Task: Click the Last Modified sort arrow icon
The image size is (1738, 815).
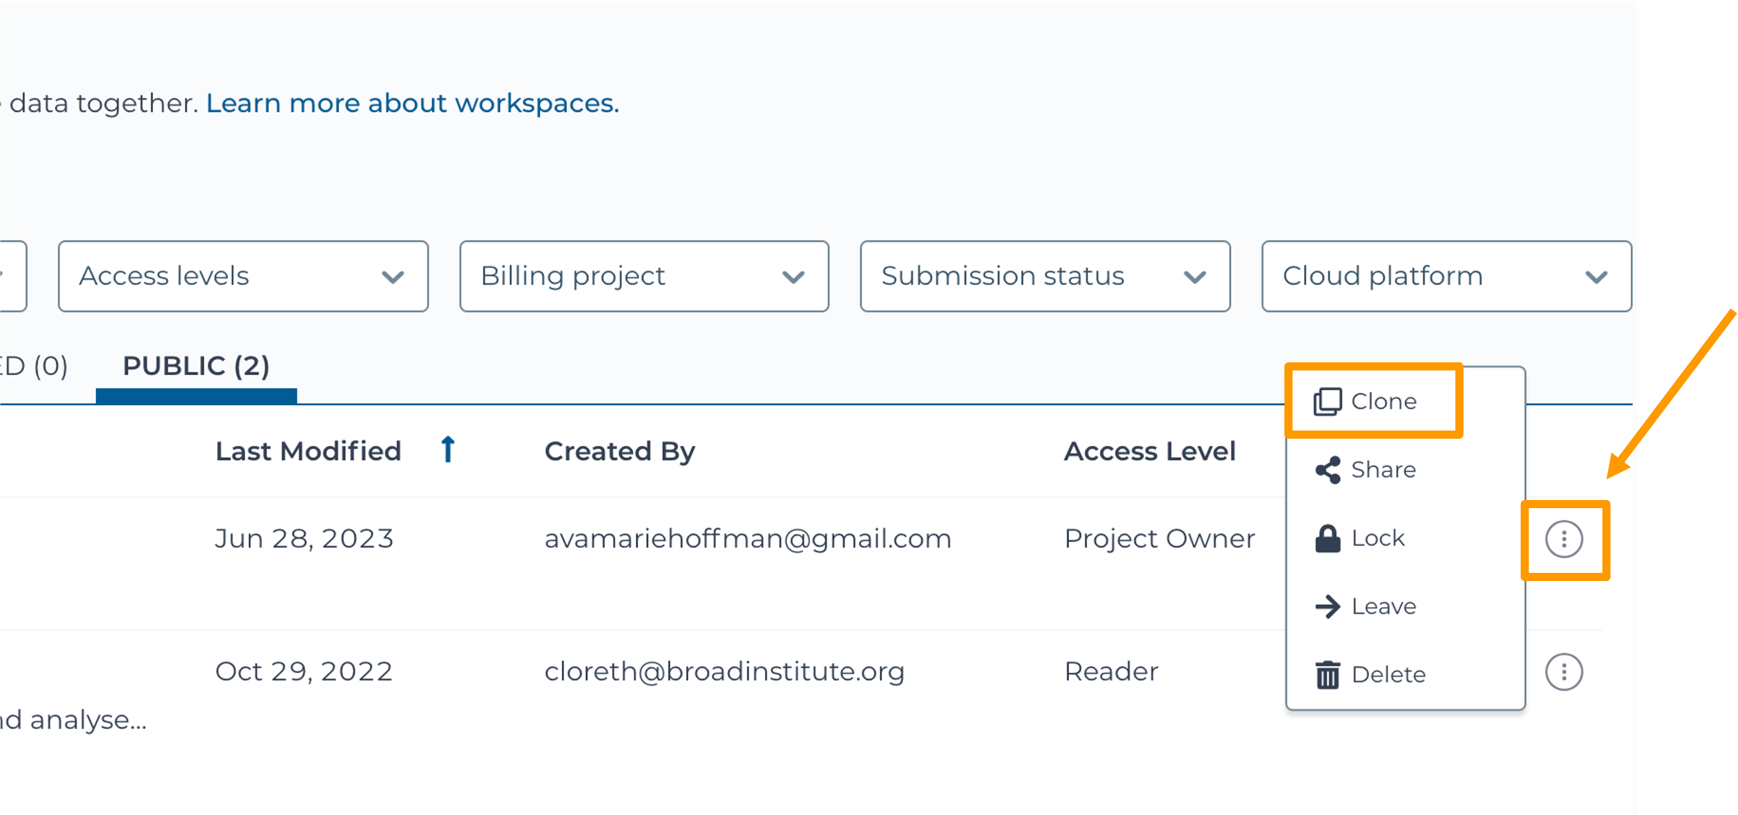Action: tap(448, 449)
